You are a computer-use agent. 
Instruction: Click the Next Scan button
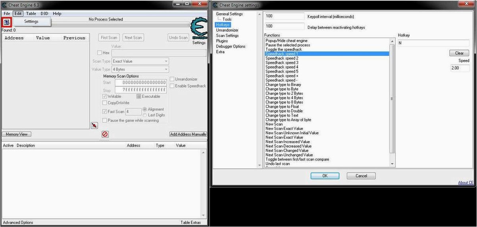[x=133, y=38]
